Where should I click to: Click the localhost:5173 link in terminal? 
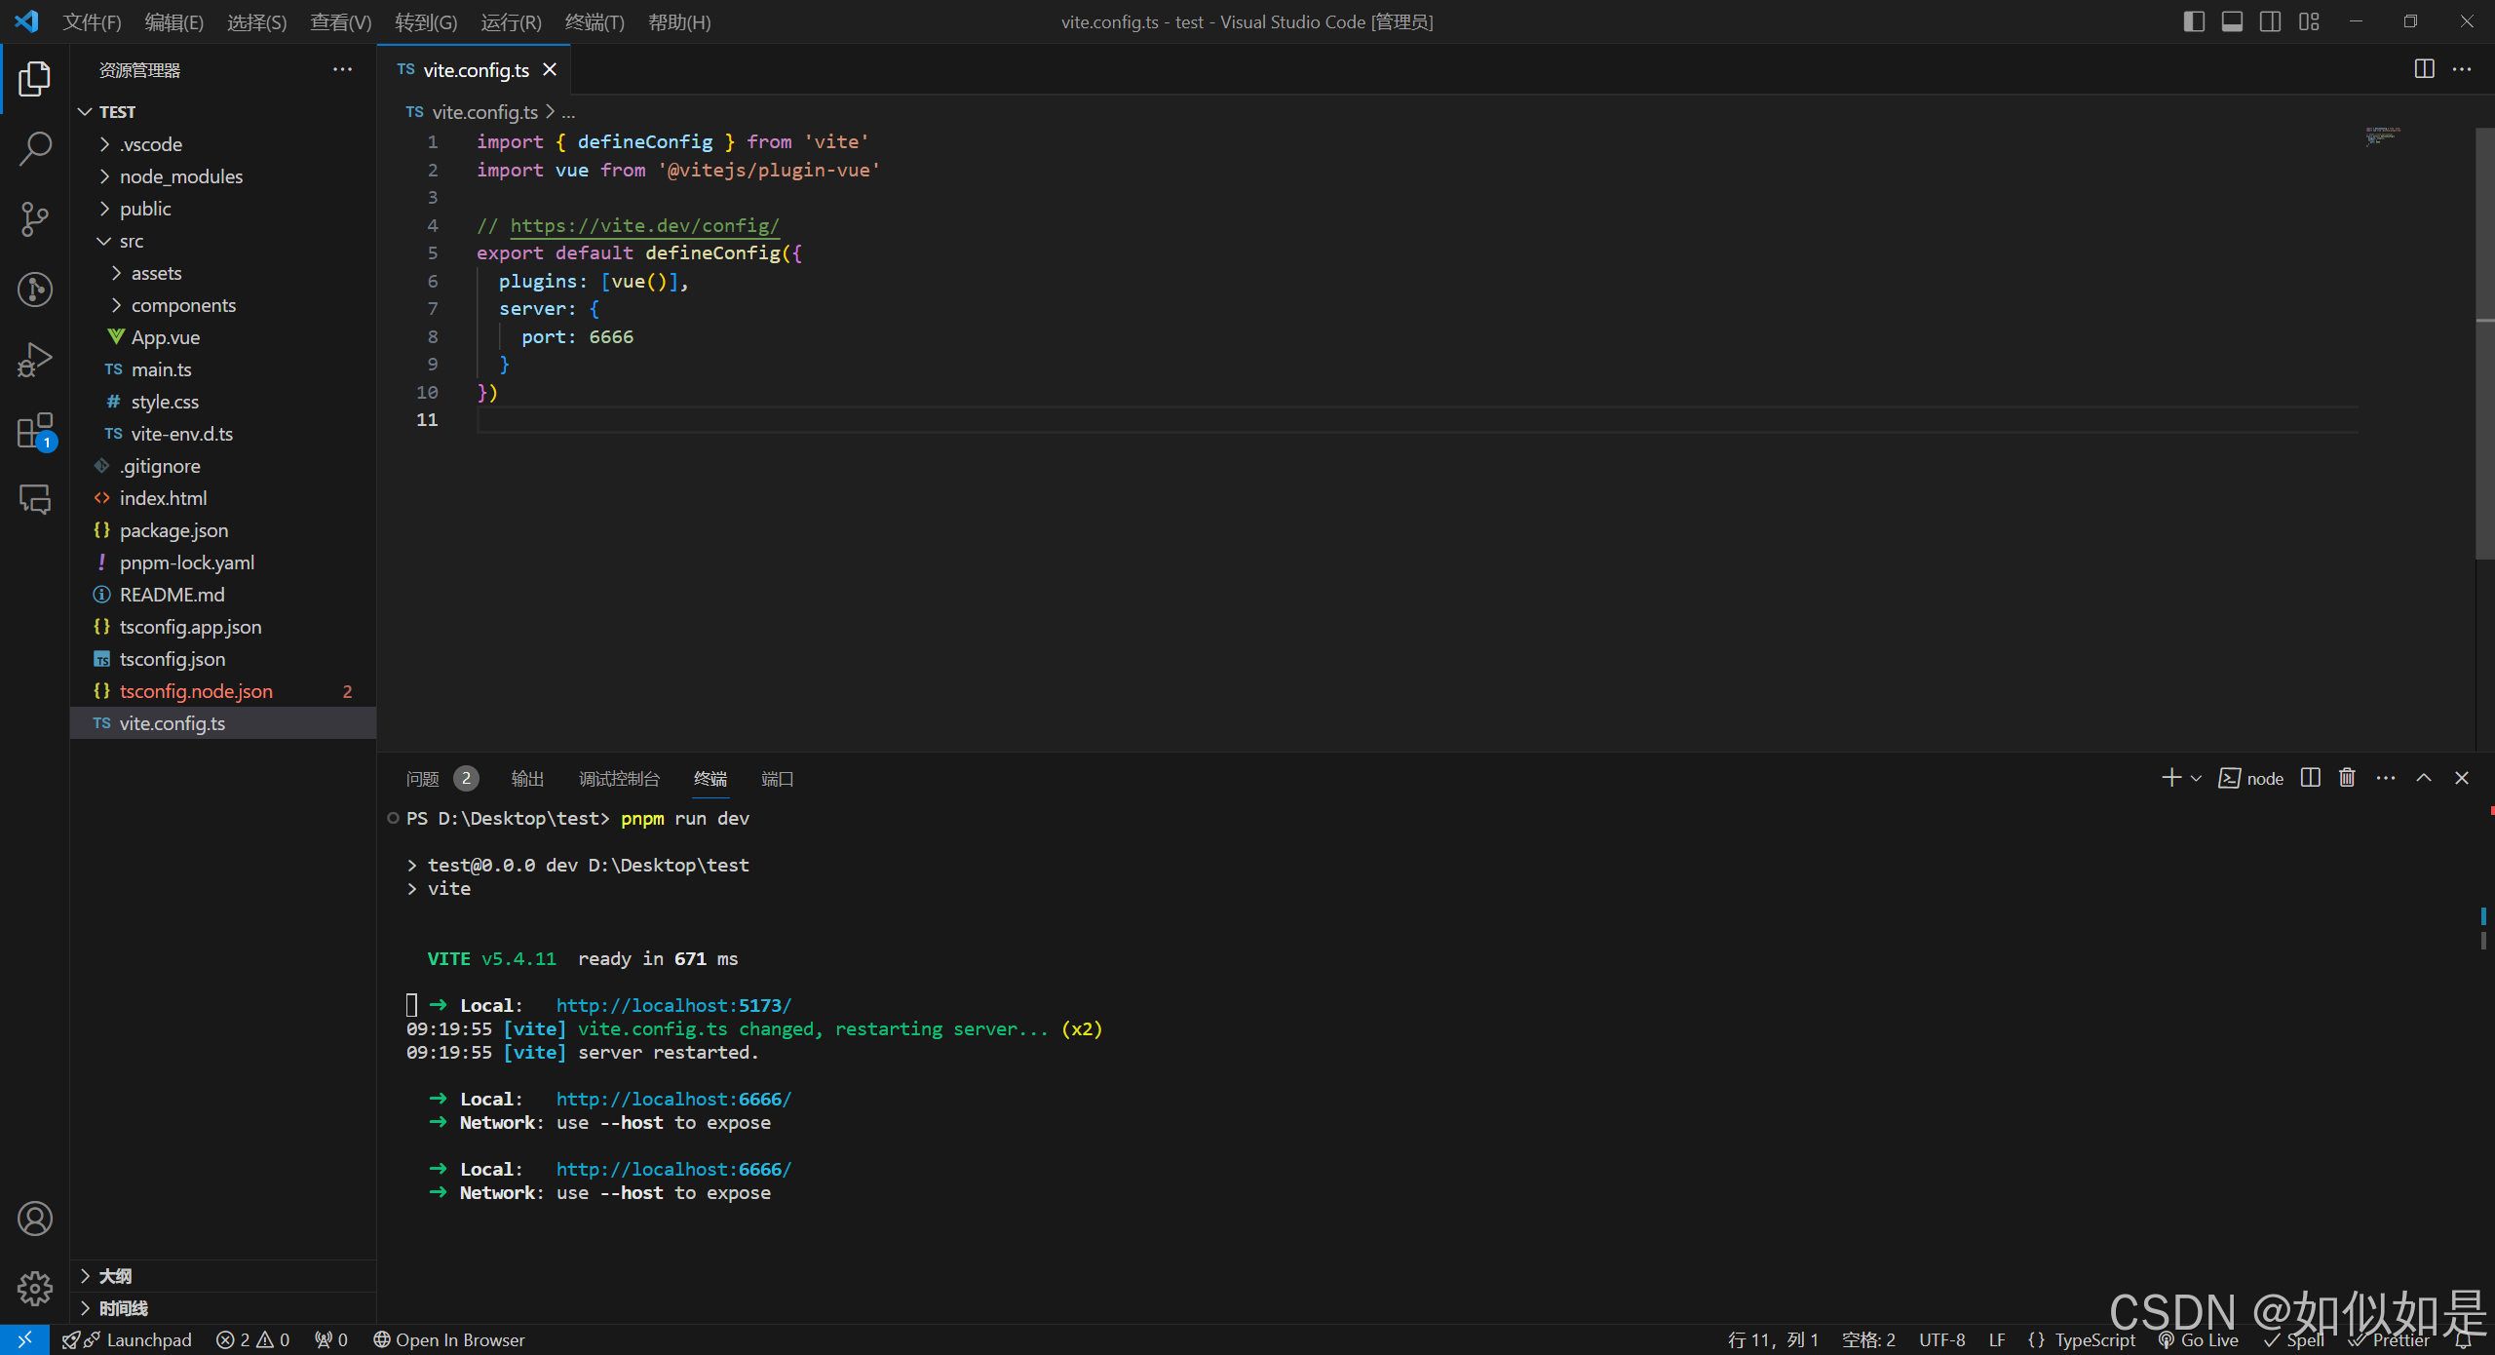pos(673,1005)
